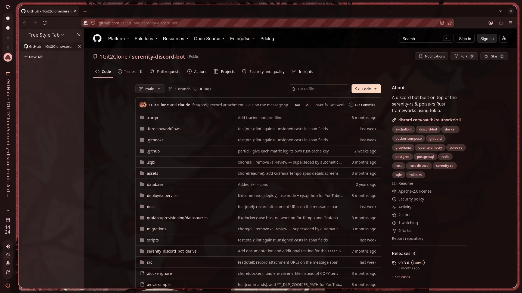Image resolution: width=522 pixels, height=293 pixels.
Task: Open the site shield protection icon
Action: coord(93,23)
